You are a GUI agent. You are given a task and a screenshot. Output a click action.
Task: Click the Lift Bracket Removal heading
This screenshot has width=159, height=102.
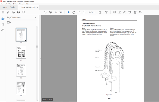tap(88, 24)
